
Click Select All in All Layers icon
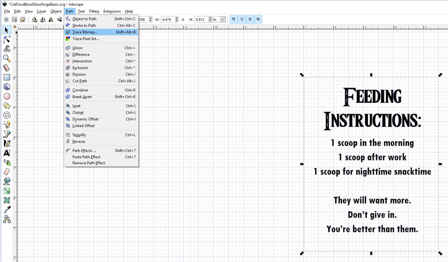click(14, 20)
